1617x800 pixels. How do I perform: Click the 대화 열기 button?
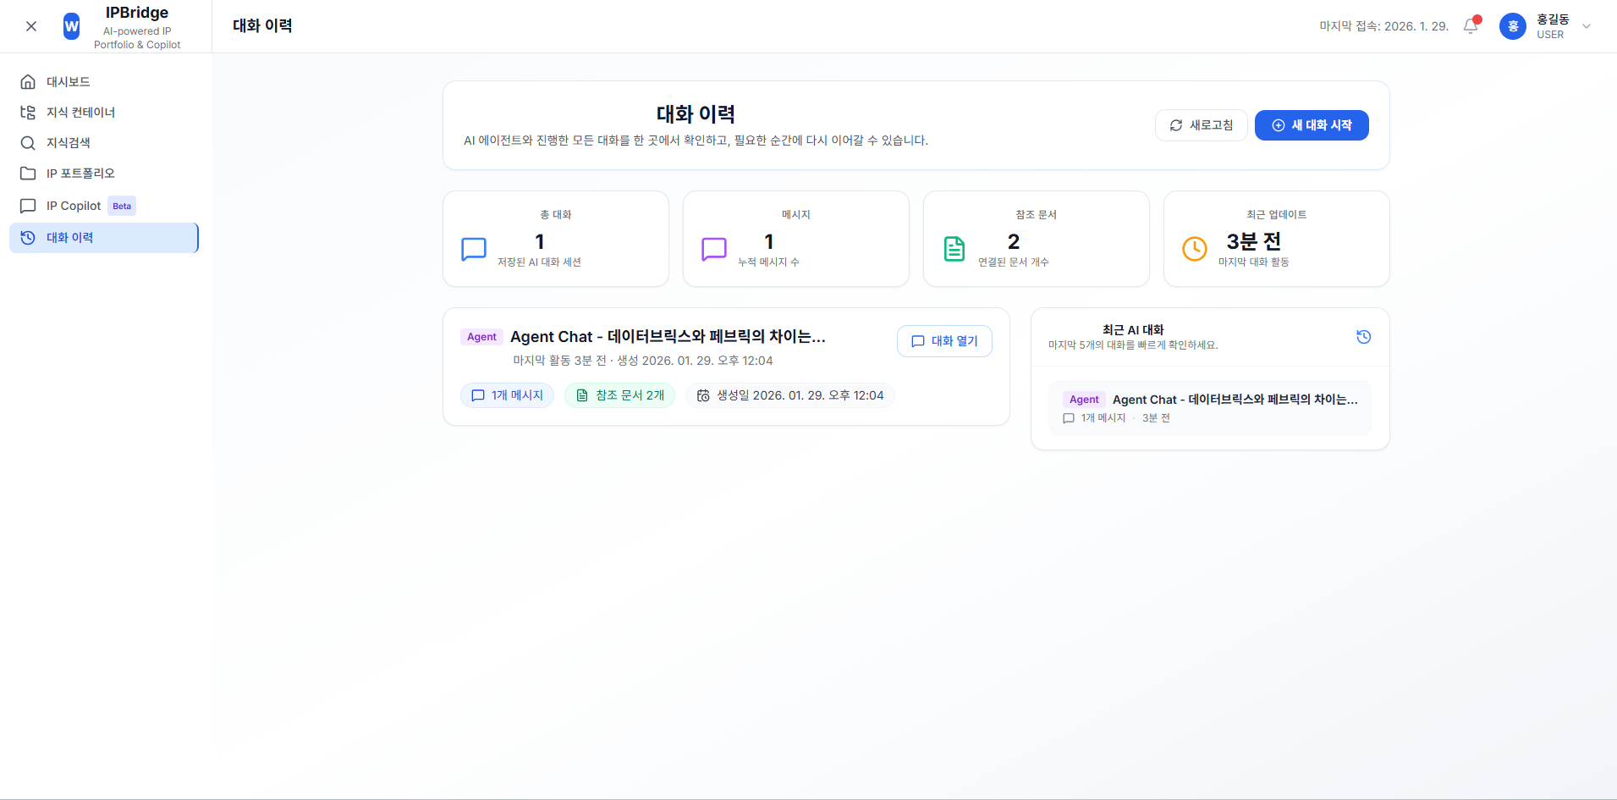click(x=944, y=341)
